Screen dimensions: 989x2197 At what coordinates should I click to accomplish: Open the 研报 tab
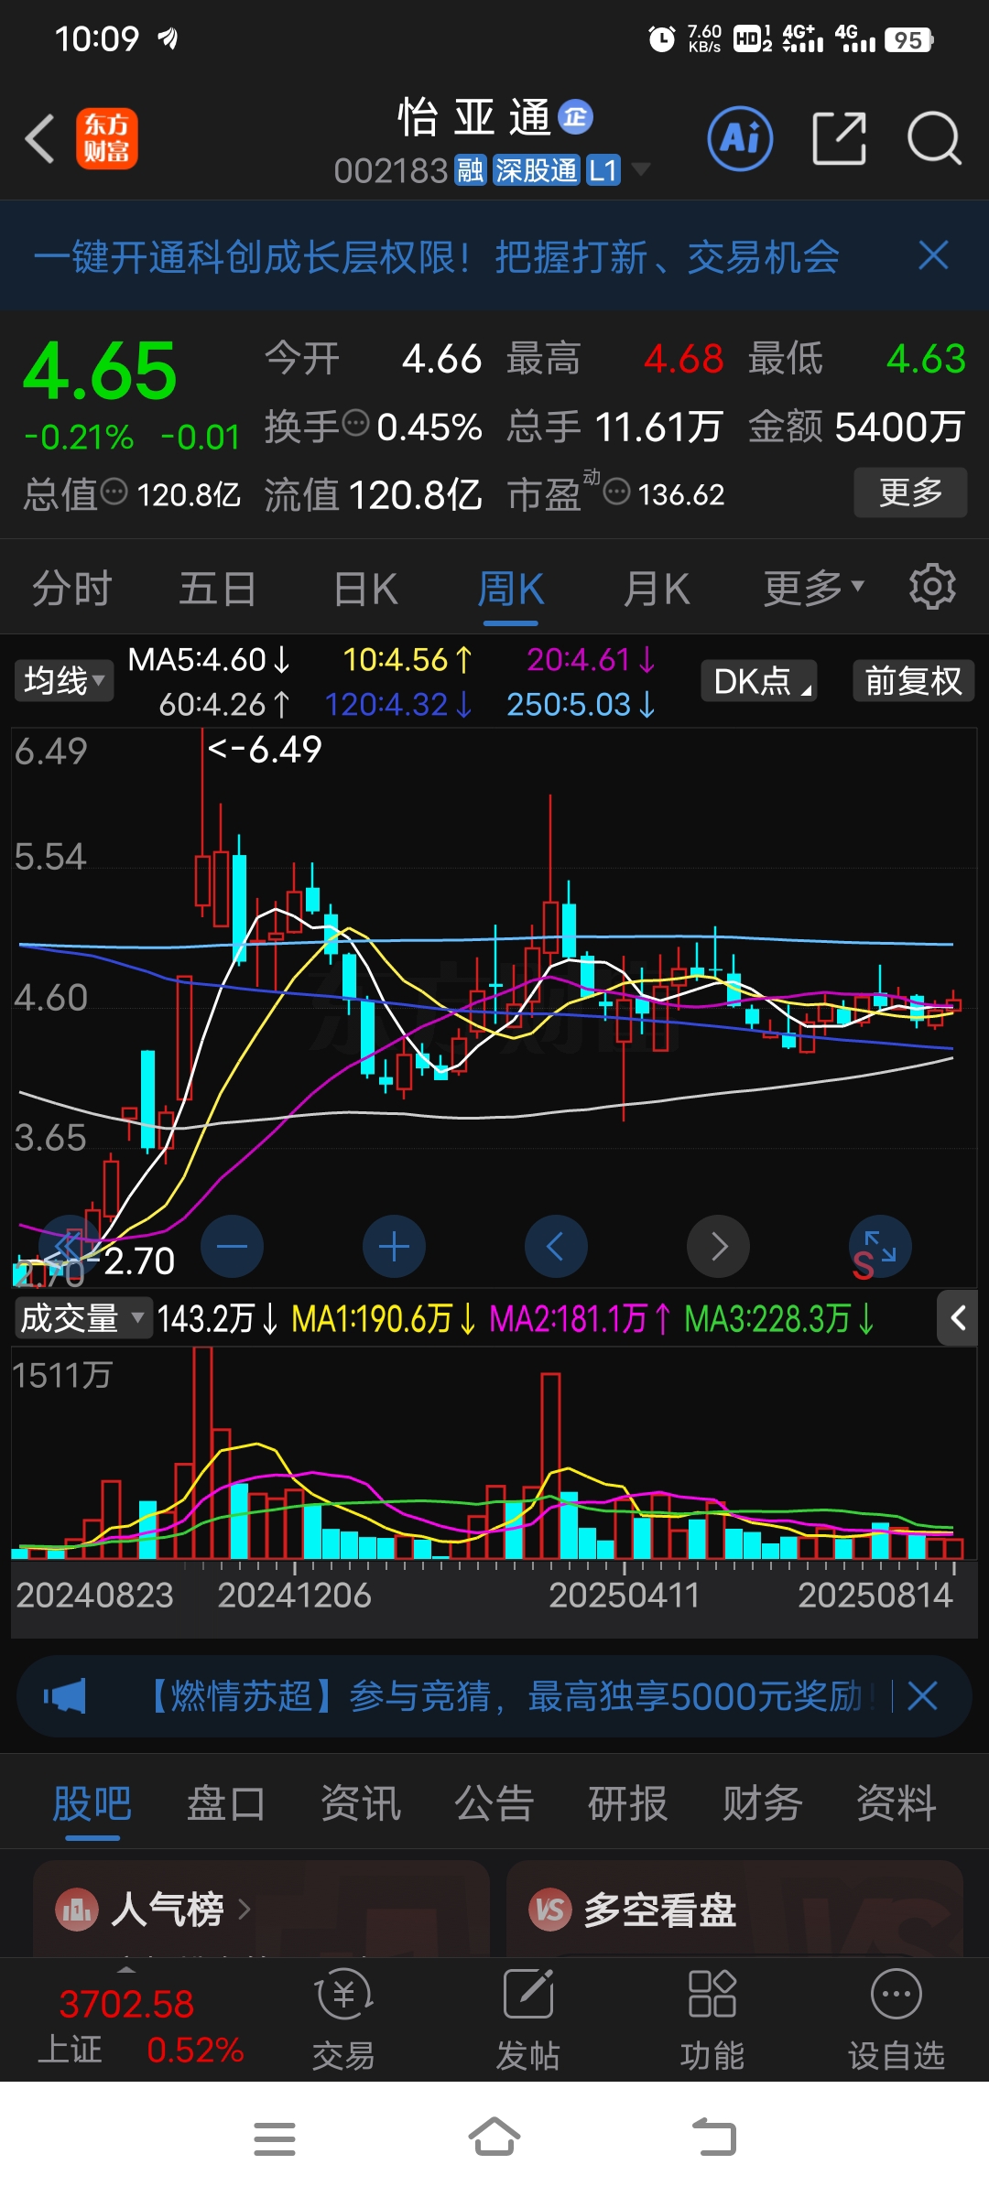[628, 1804]
